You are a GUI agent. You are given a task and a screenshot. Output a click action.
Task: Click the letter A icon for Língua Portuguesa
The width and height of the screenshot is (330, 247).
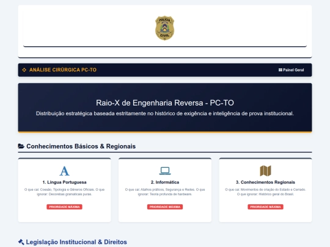tap(64, 171)
